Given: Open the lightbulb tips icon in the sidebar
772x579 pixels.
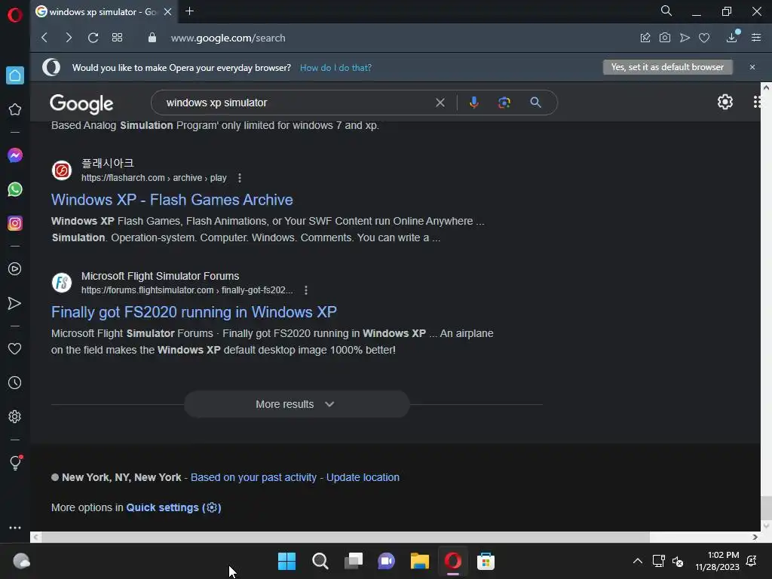Looking at the screenshot, I should (15, 462).
